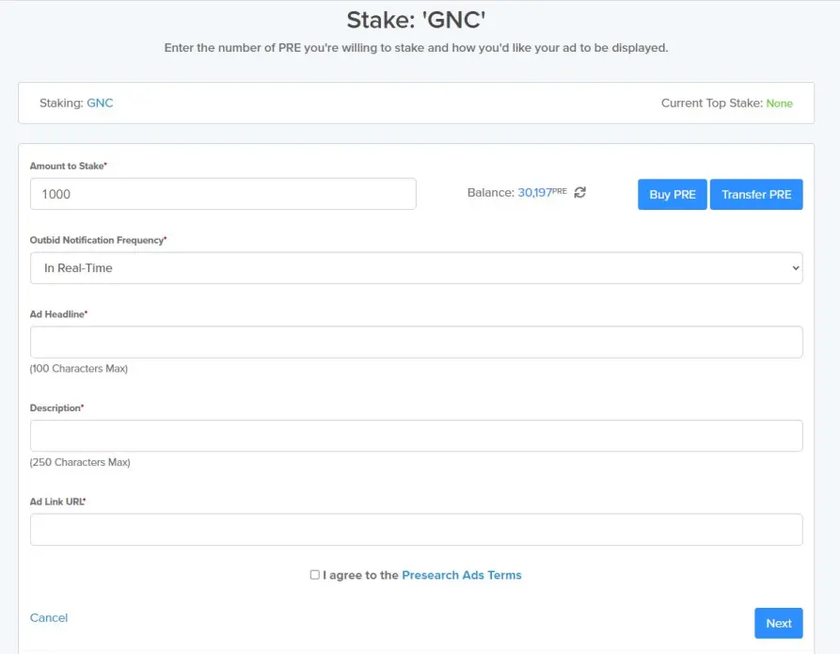
Task: Click the '(100 Characters Max)' hint text
Action: [79, 369]
